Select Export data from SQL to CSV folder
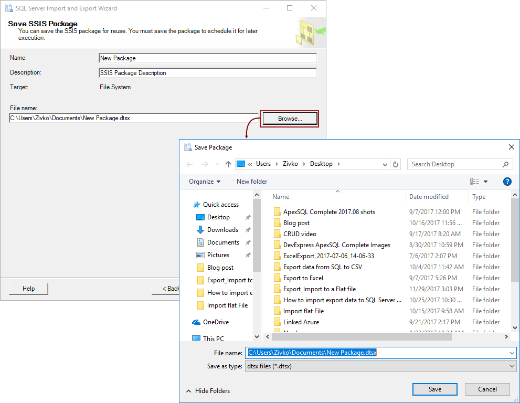Screen dimensions: 520x403 click(x=322, y=267)
